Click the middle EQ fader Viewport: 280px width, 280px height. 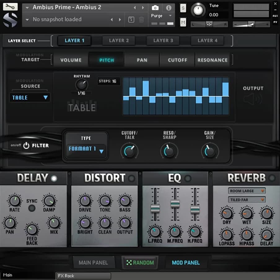[175, 204]
